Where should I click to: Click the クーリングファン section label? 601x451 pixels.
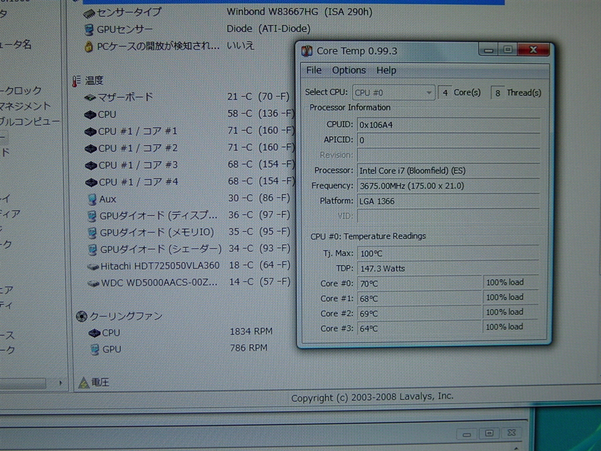point(126,316)
